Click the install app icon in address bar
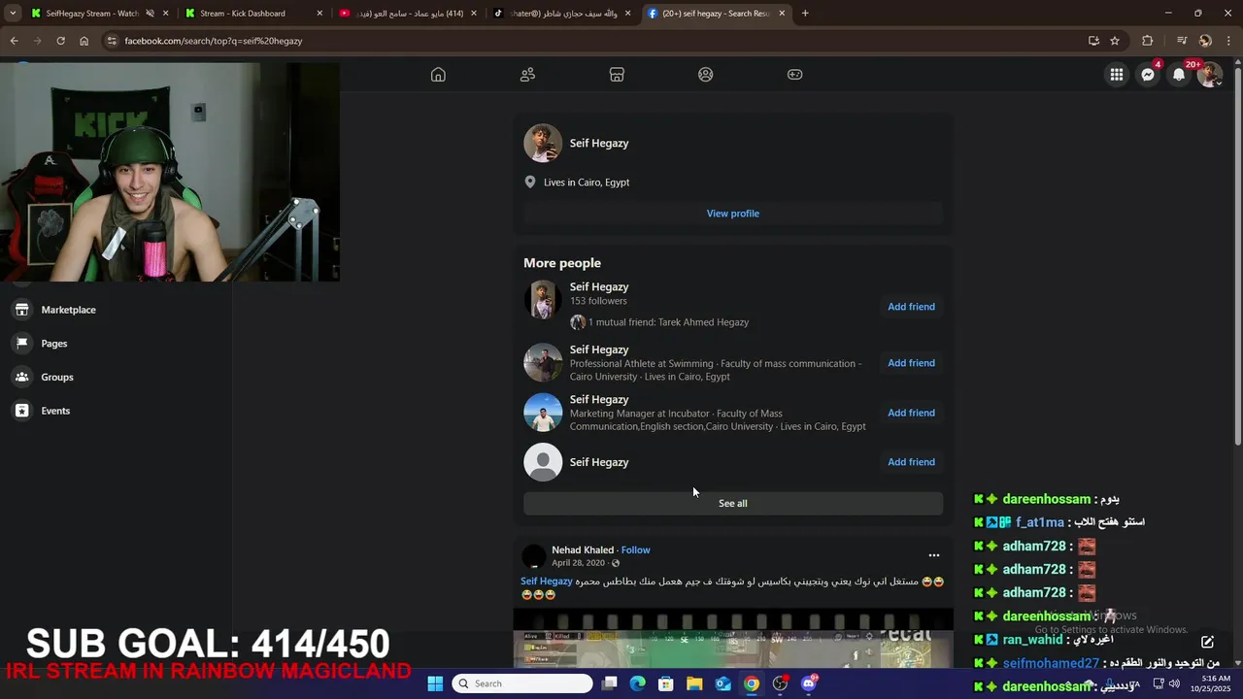The image size is (1243, 699). (1093, 41)
